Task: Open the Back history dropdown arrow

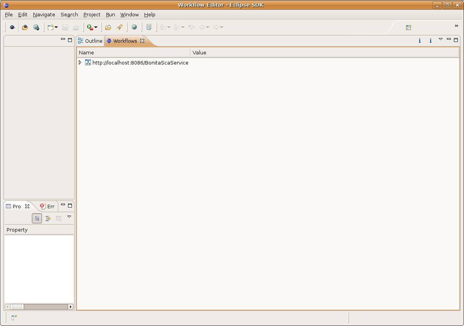Action: [208, 27]
